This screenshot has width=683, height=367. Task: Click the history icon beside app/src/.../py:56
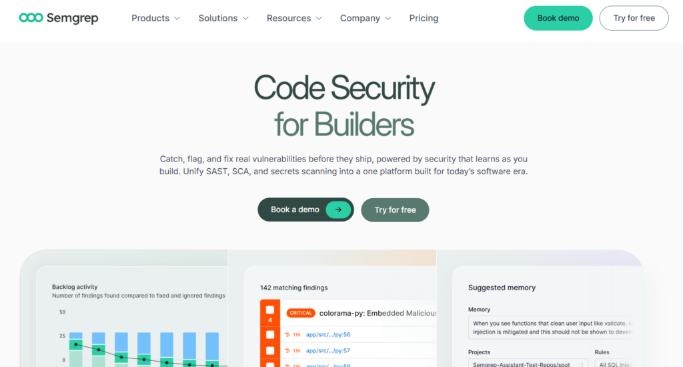click(x=287, y=334)
